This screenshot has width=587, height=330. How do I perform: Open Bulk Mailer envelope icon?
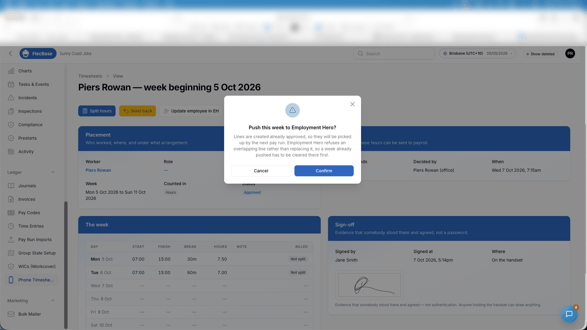pos(11,314)
